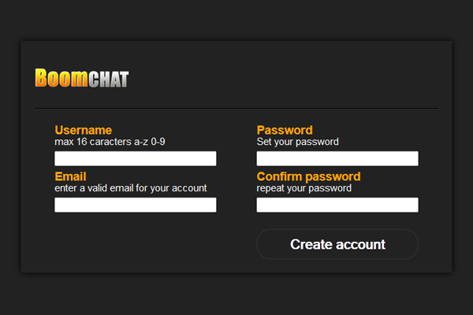Click the dark page background below the panel
473x315 pixels.
click(x=236, y=295)
